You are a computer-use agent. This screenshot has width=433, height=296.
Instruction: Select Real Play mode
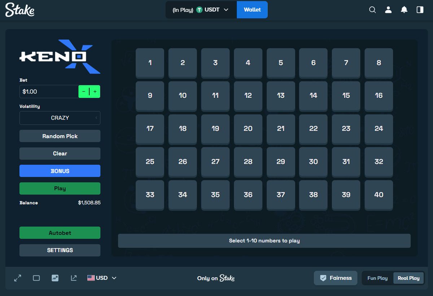coord(408,278)
